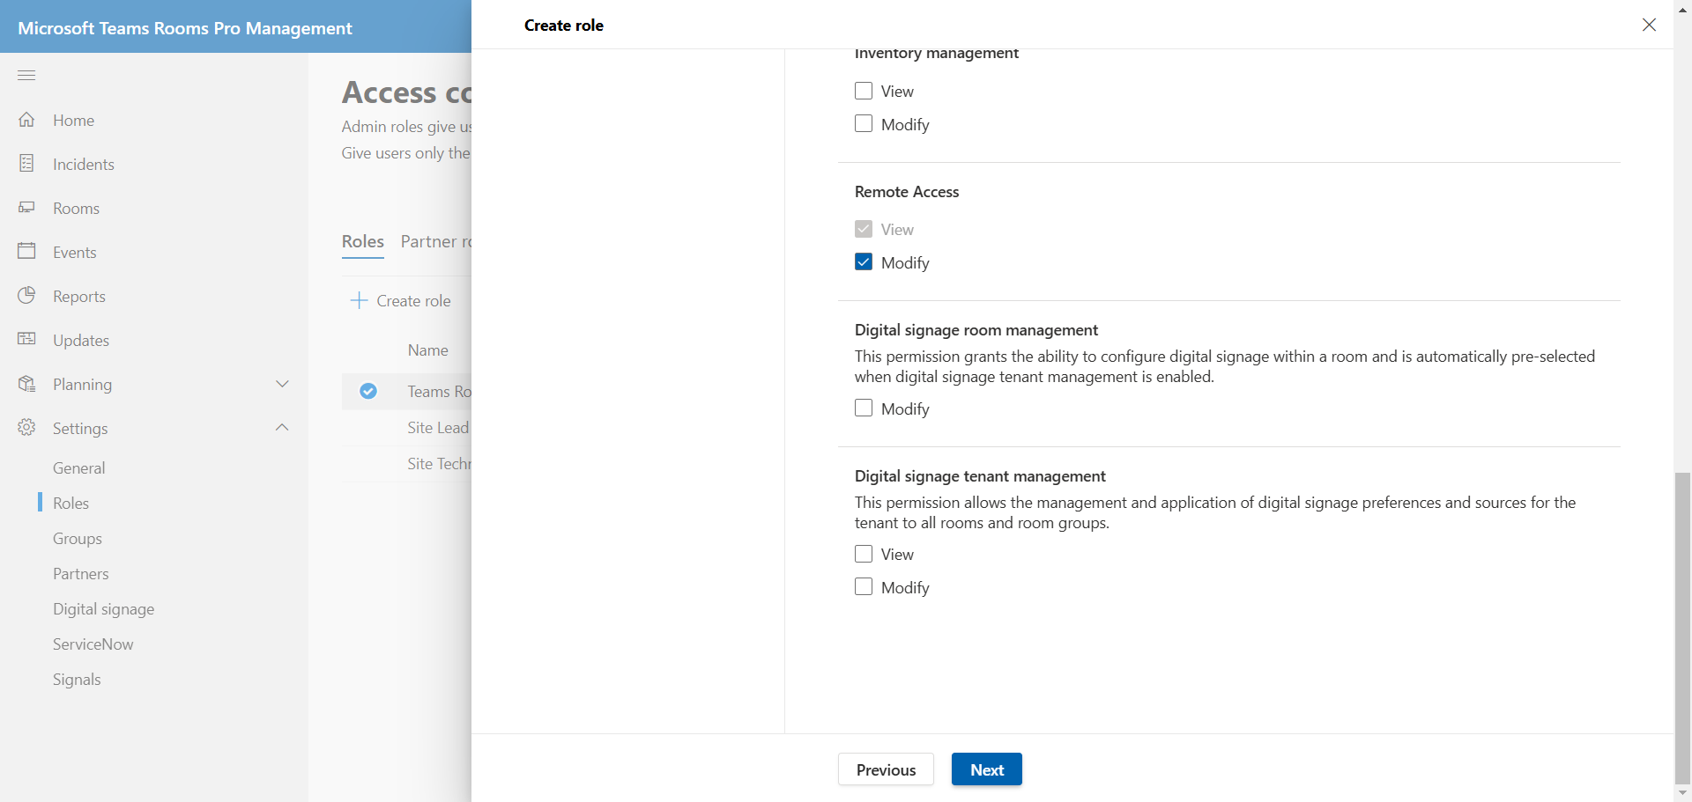Image resolution: width=1692 pixels, height=802 pixels.
Task: Close the Create role panel
Action: coord(1649,25)
